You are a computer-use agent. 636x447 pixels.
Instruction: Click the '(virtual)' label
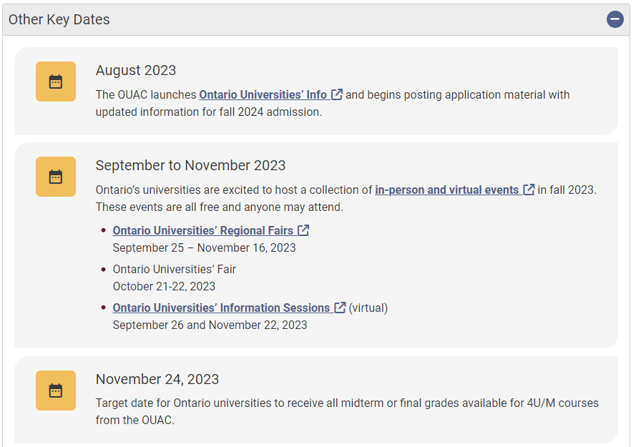pos(368,308)
